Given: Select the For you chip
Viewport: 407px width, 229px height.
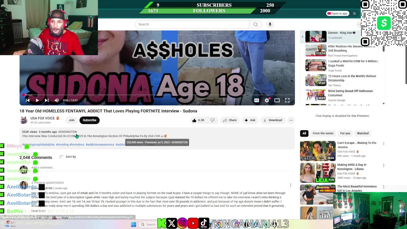Looking at the screenshot, I should pyautogui.click(x=345, y=133).
